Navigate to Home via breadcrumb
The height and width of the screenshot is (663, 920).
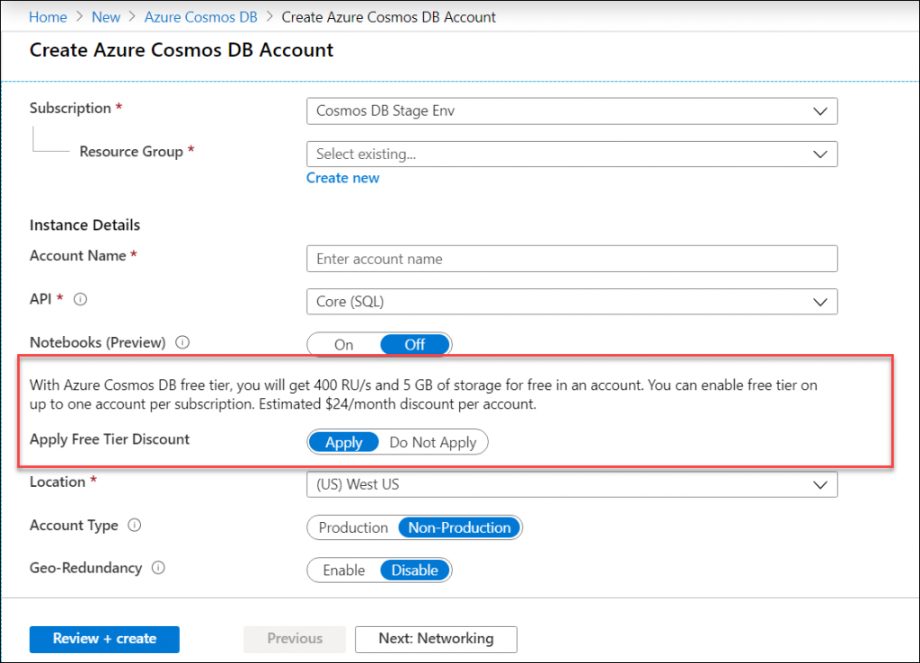pyautogui.click(x=48, y=16)
